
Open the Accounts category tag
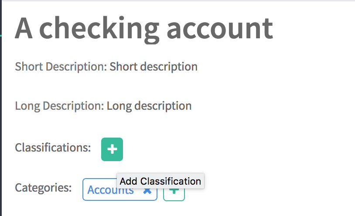click(105, 190)
